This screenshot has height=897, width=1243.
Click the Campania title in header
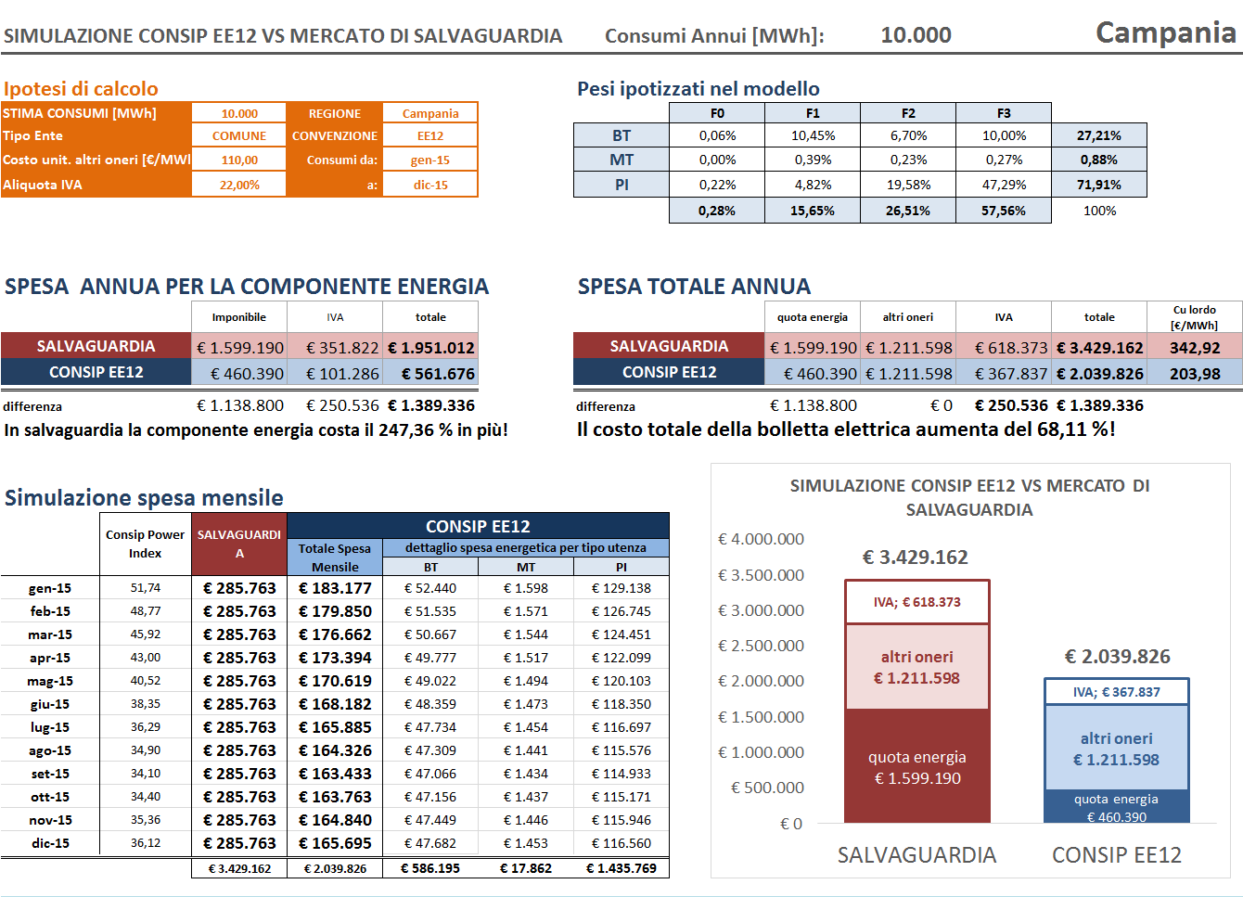[1166, 32]
